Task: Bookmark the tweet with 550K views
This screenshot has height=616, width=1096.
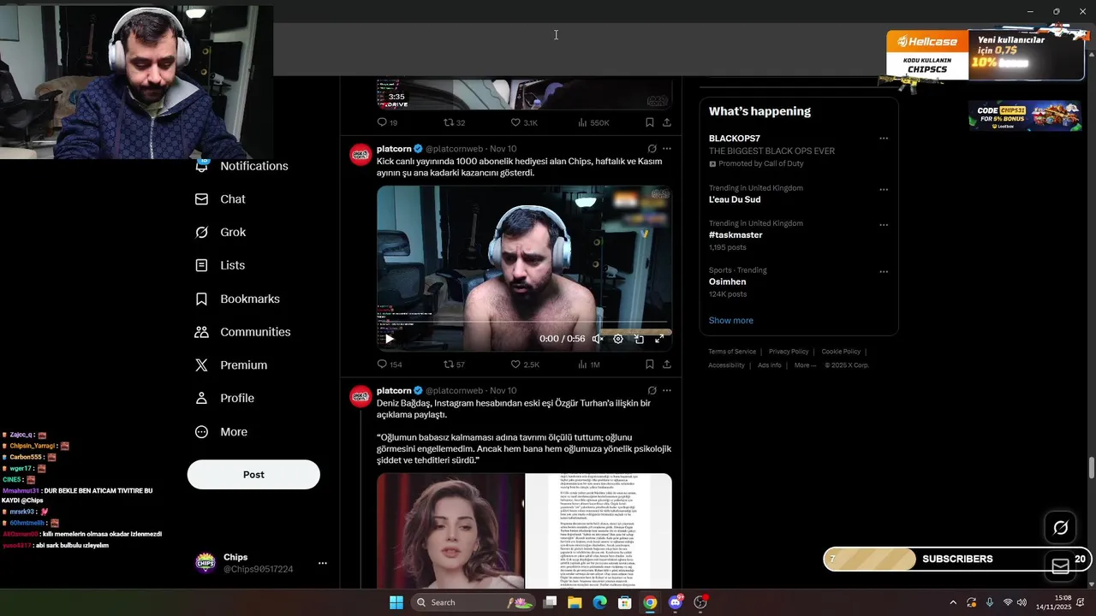Action: [650, 122]
